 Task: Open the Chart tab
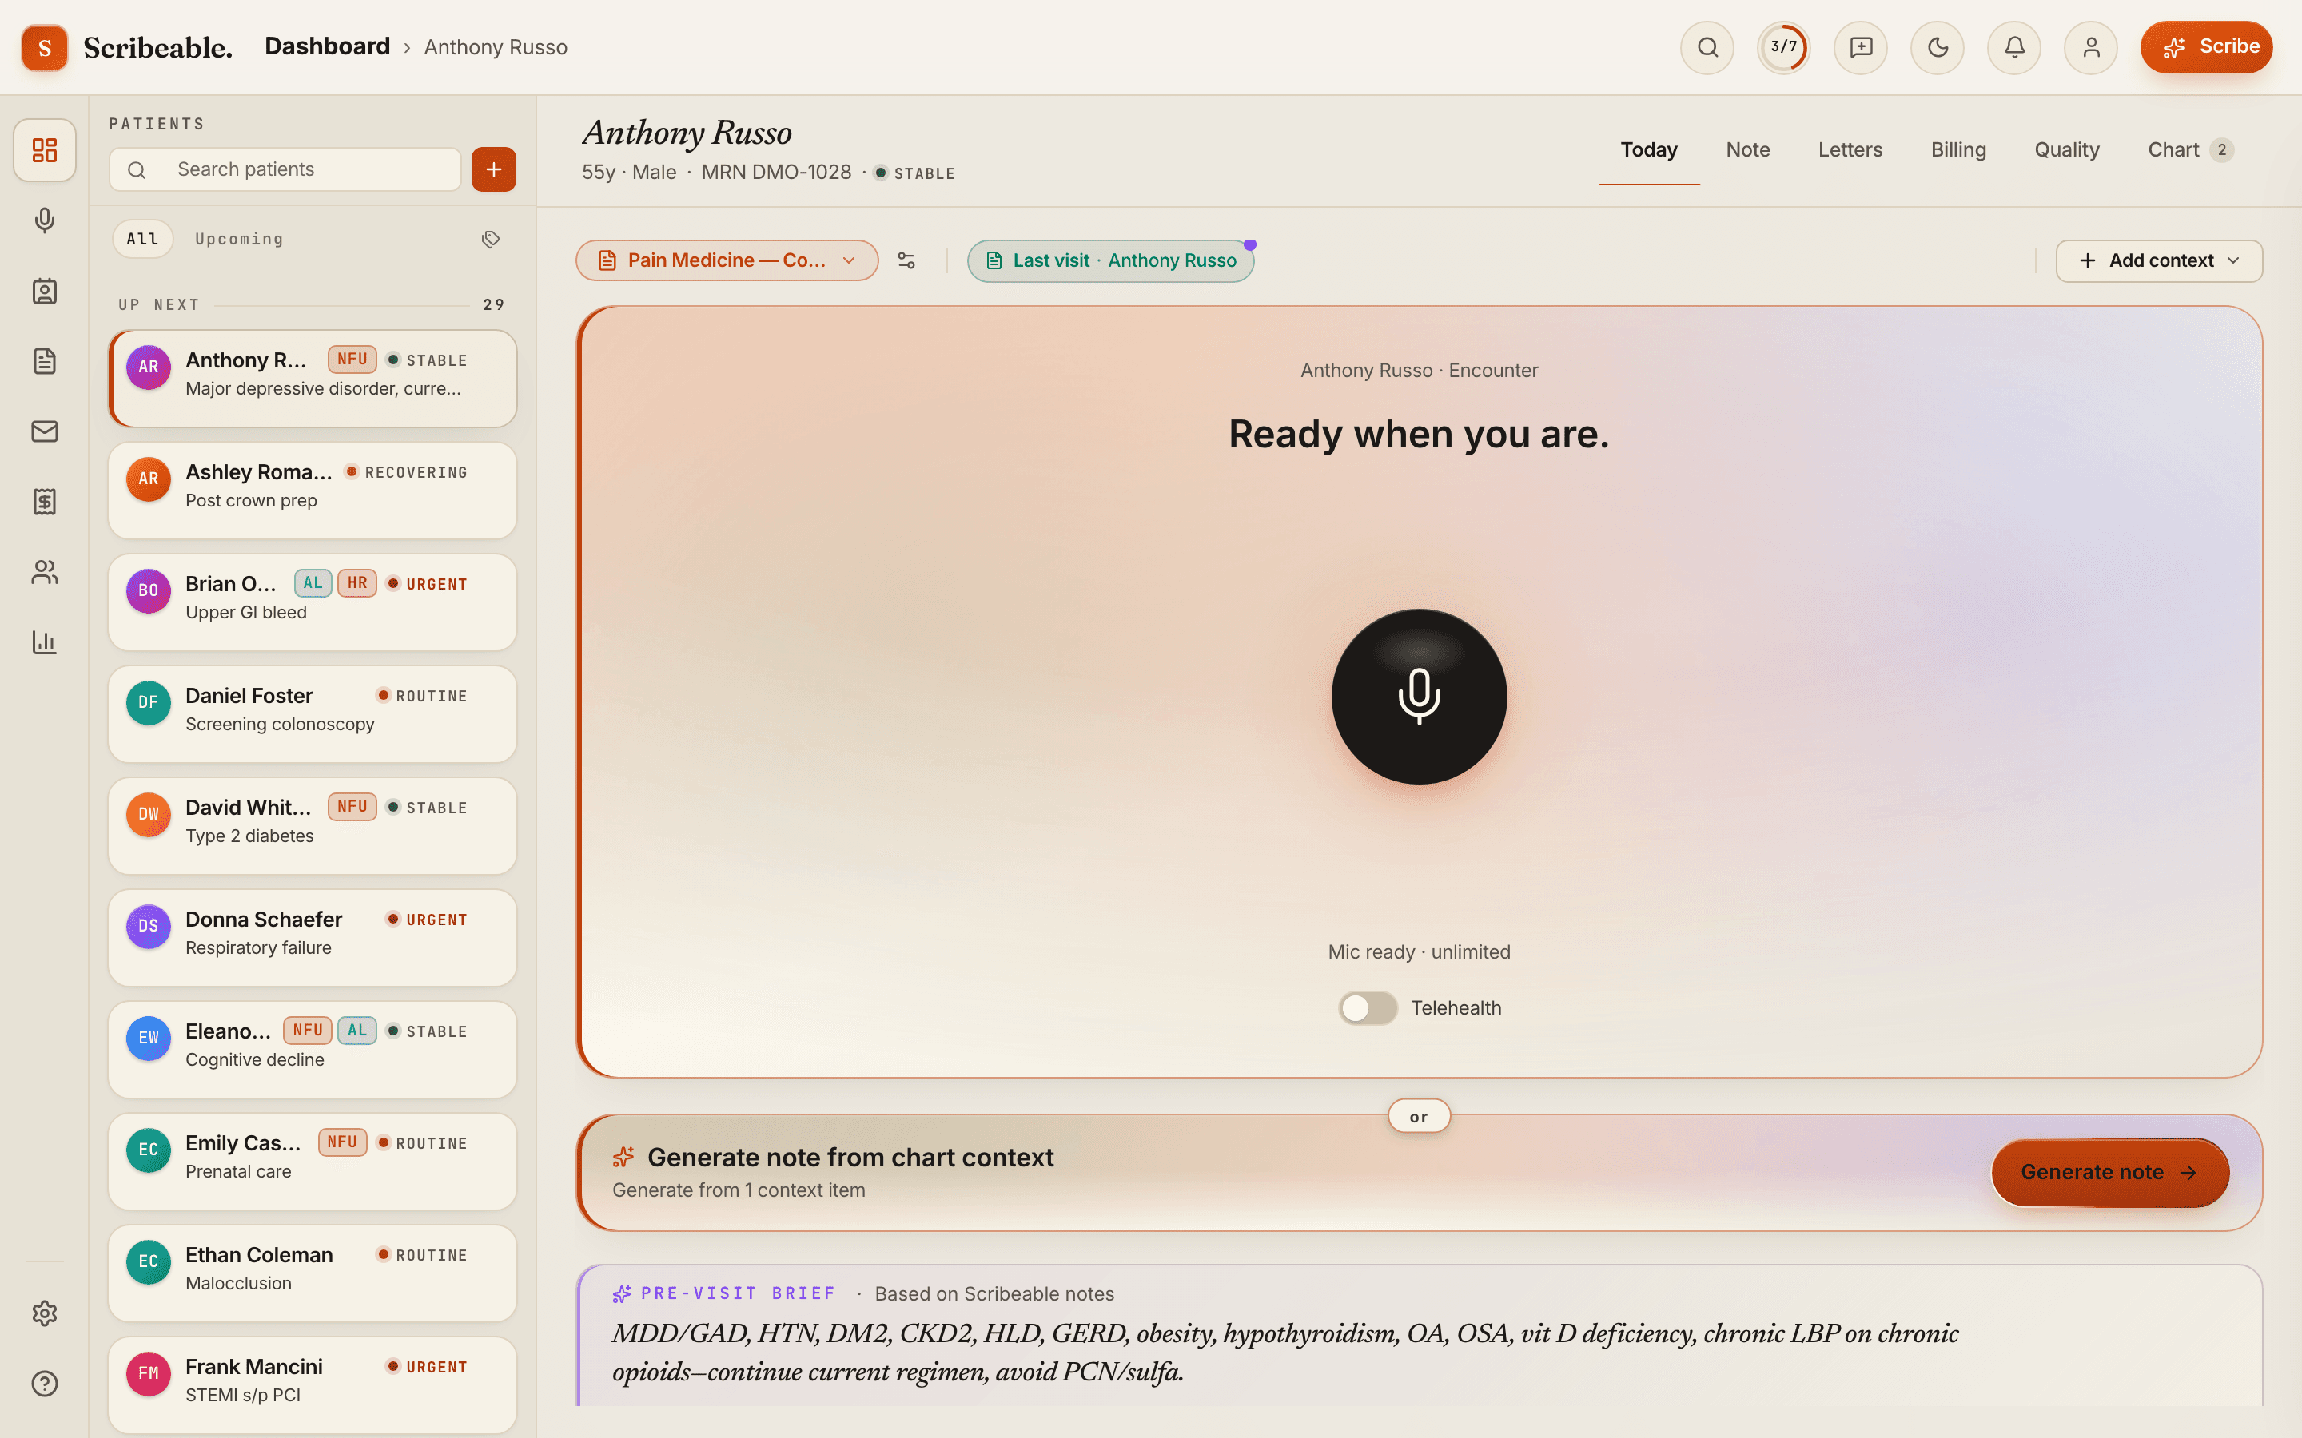pos(2190,149)
